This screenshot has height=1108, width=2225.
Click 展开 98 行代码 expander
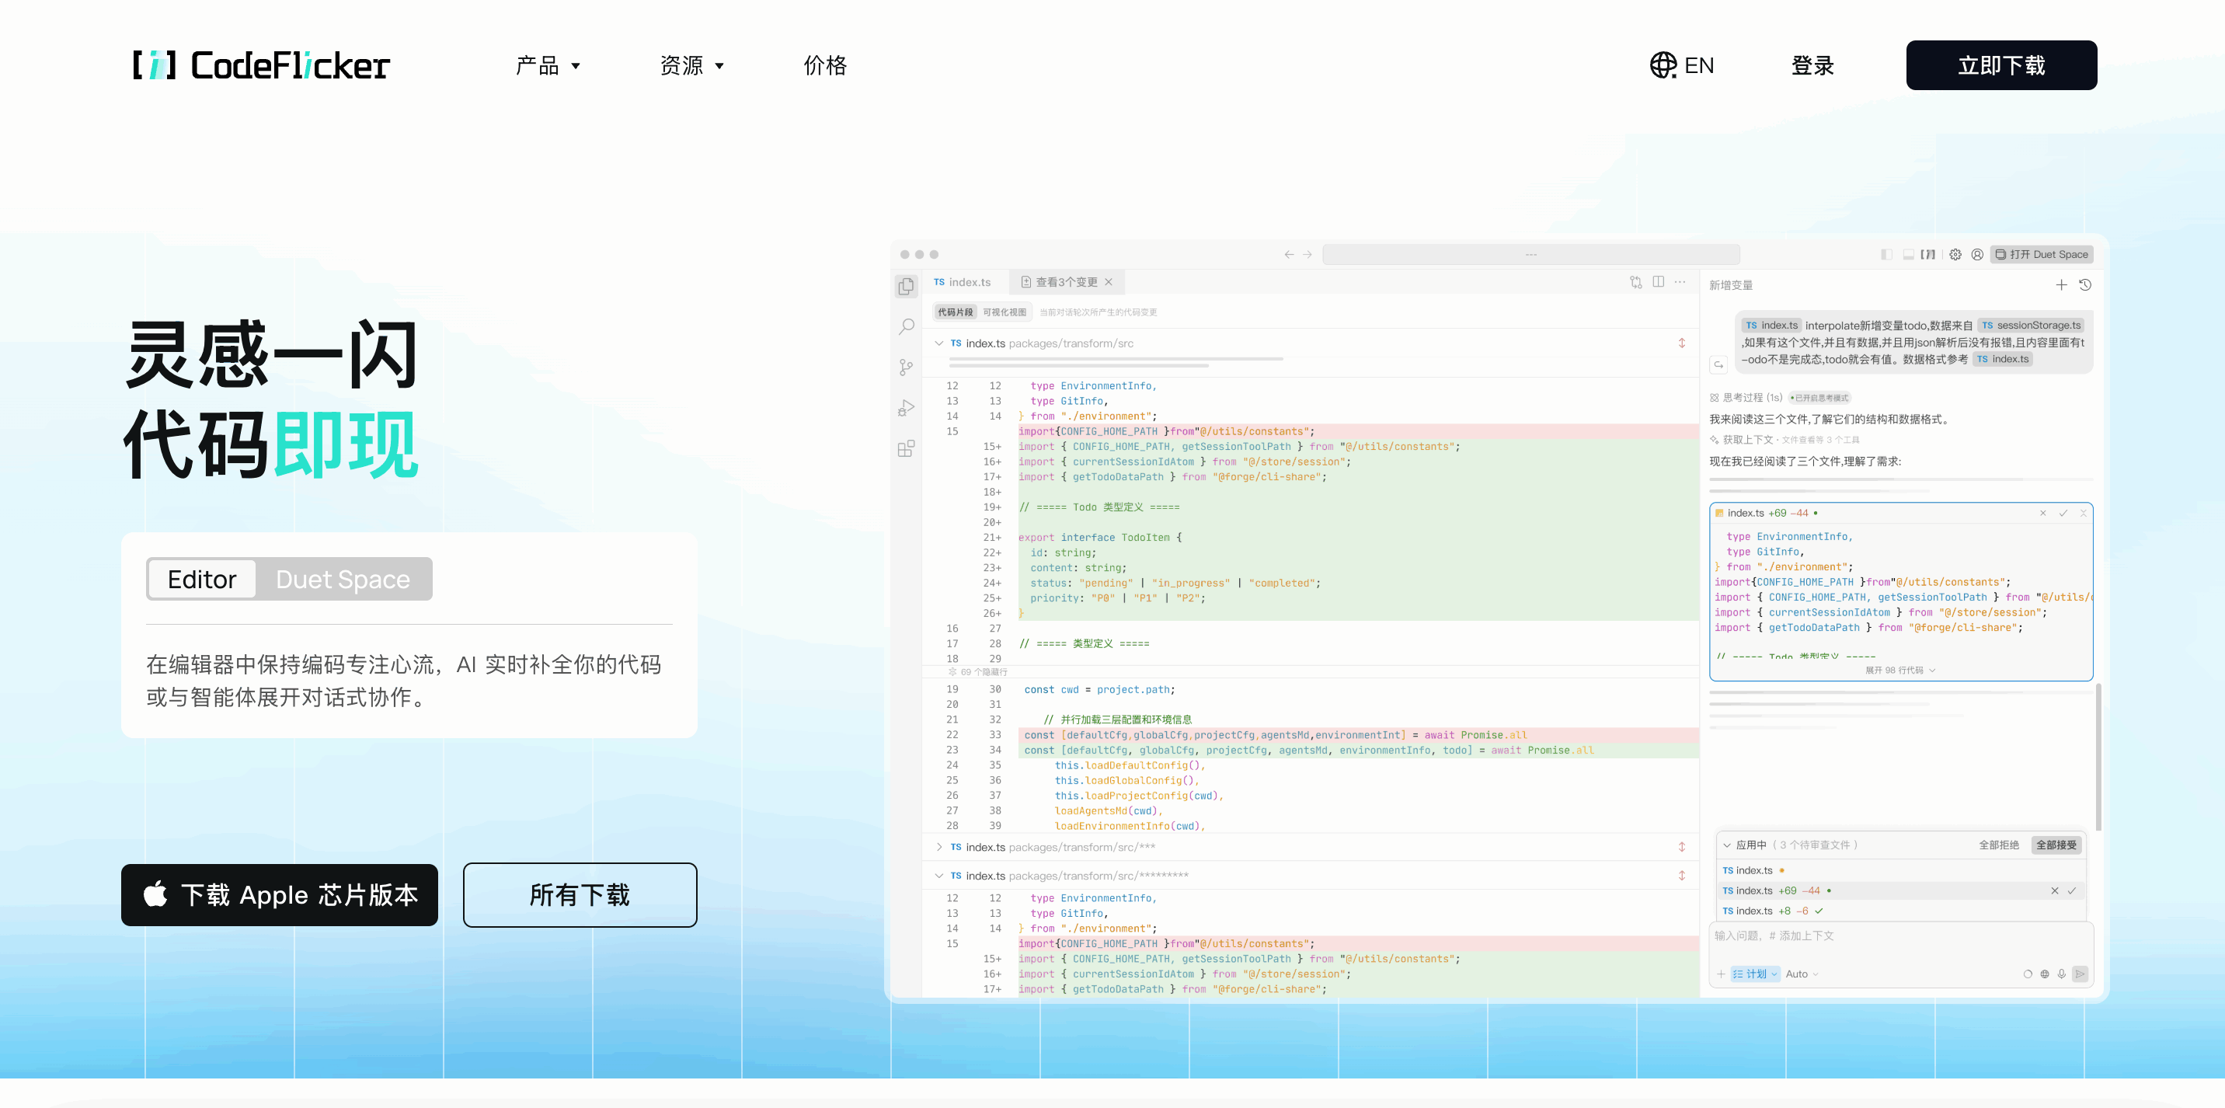click(1900, 670)
